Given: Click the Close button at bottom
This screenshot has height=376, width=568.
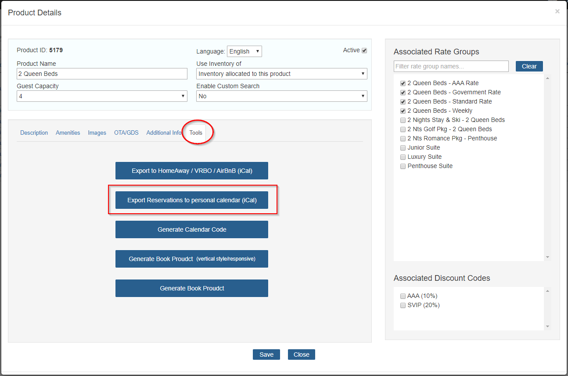Looking at the screenshot, I should [x=302, y=355].
